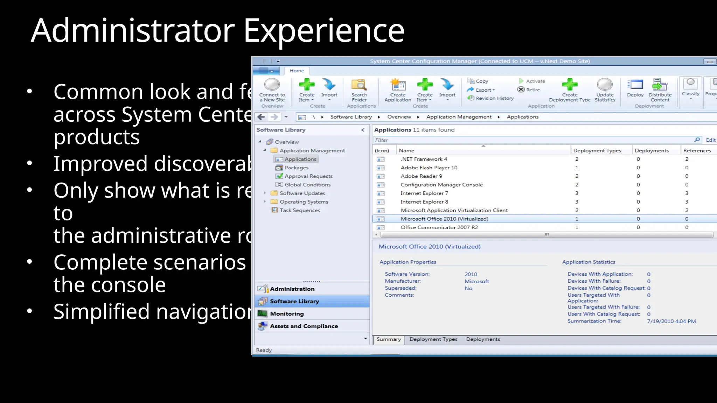Click the Create Deployment Type icon
The width and height of the screenshot is (717, 403).
[x=570, y=85]
